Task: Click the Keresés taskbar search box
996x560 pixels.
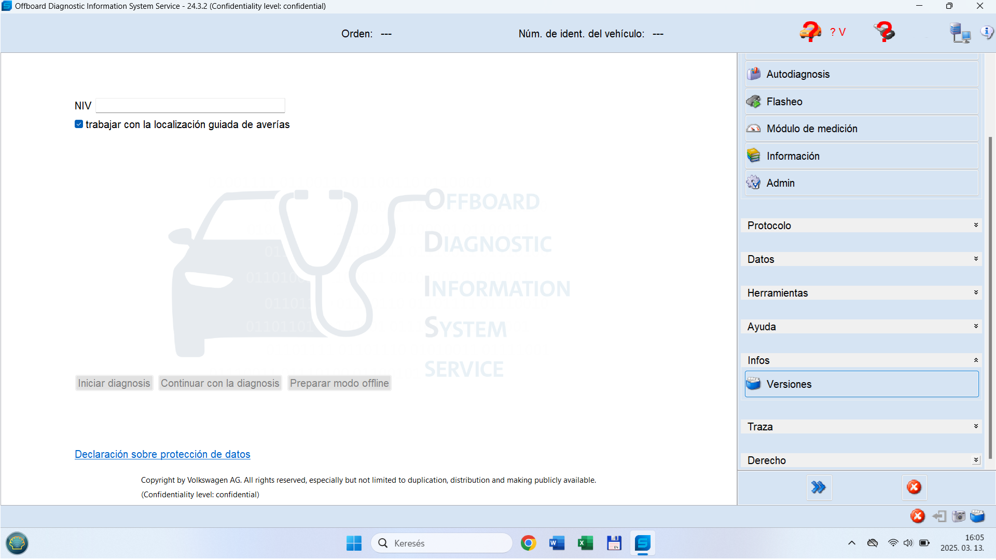Action: pyautogui.click(x=441, y=543)
